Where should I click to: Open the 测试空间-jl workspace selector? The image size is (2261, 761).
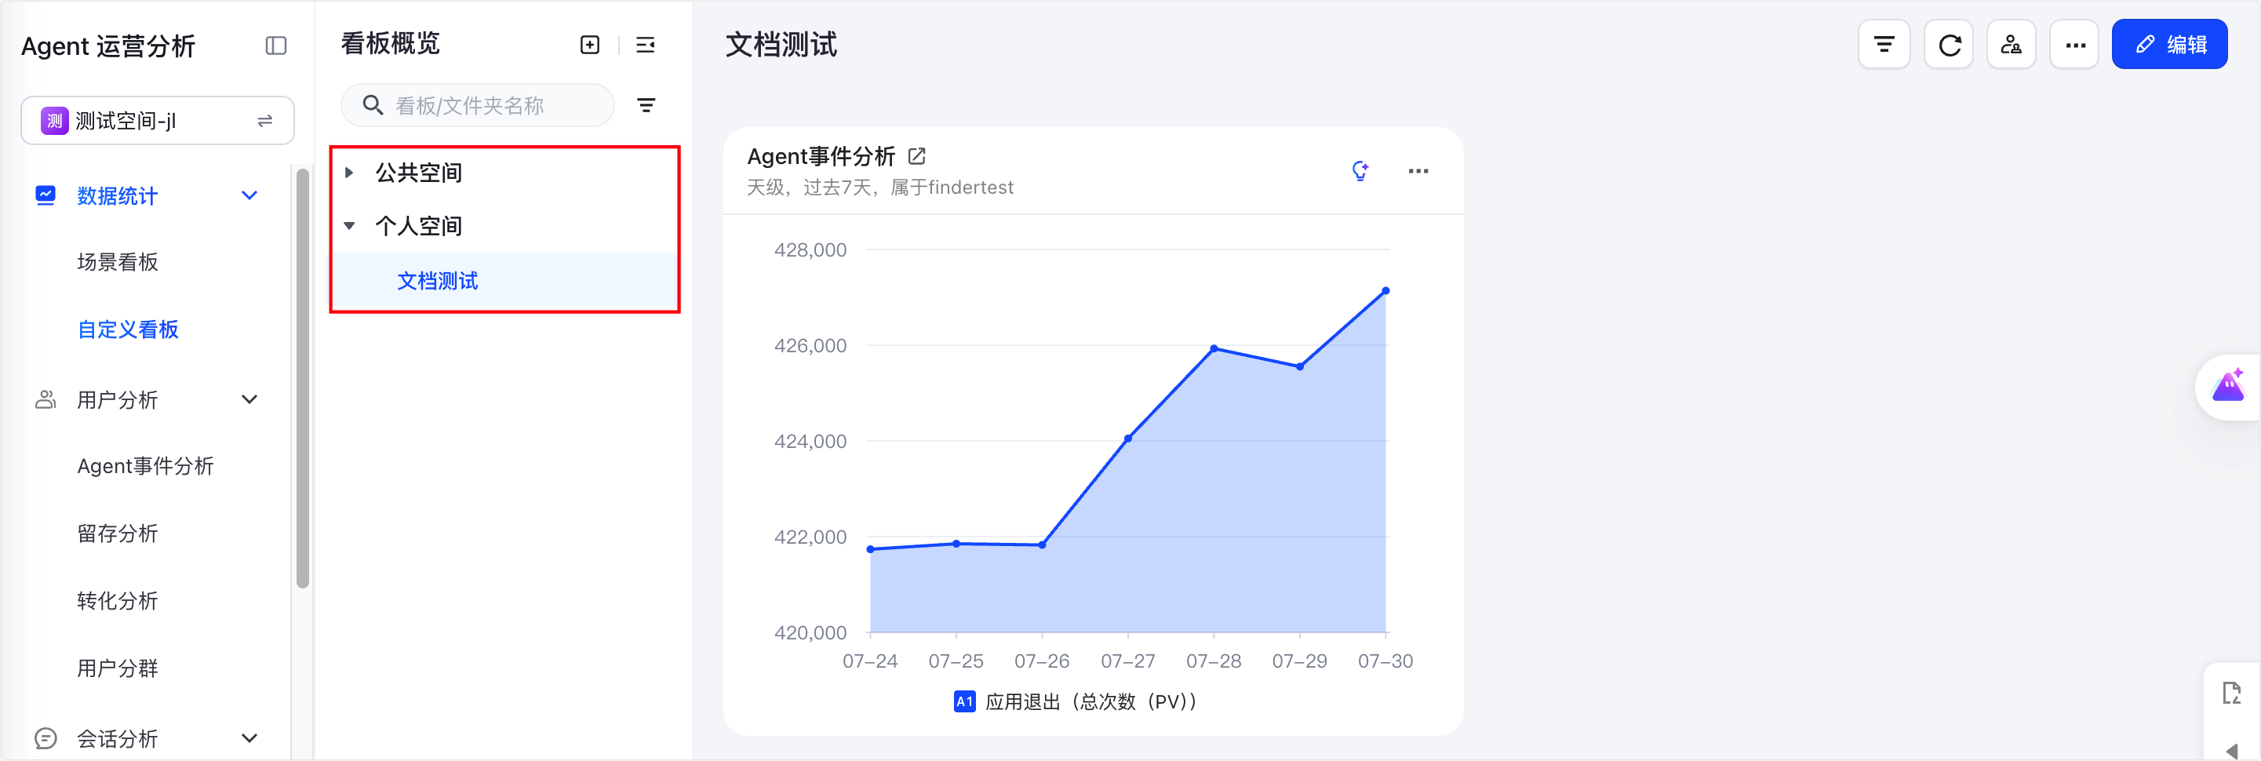click(x=157, y=120)
